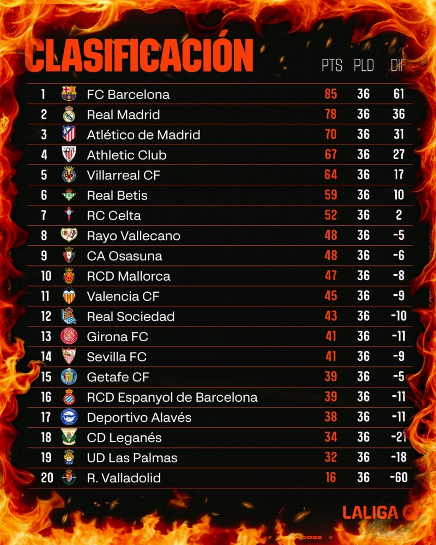Click the Real Madrid crest icon
436x545 pixels.
pyautogui.click(x=69, y=114)
